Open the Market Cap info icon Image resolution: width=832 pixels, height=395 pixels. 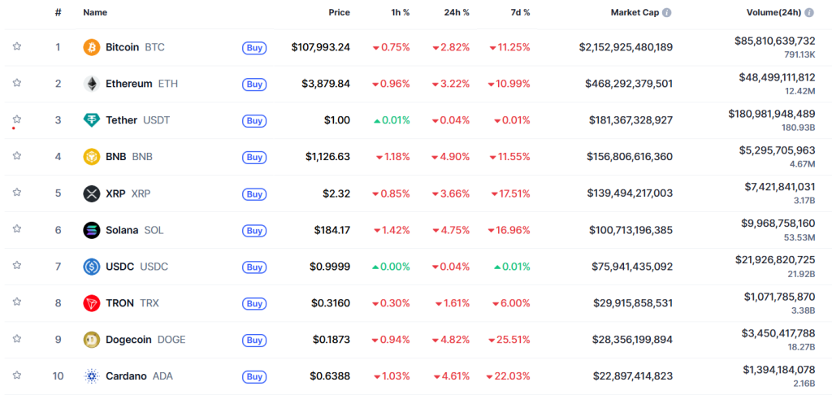pos(666,13)
